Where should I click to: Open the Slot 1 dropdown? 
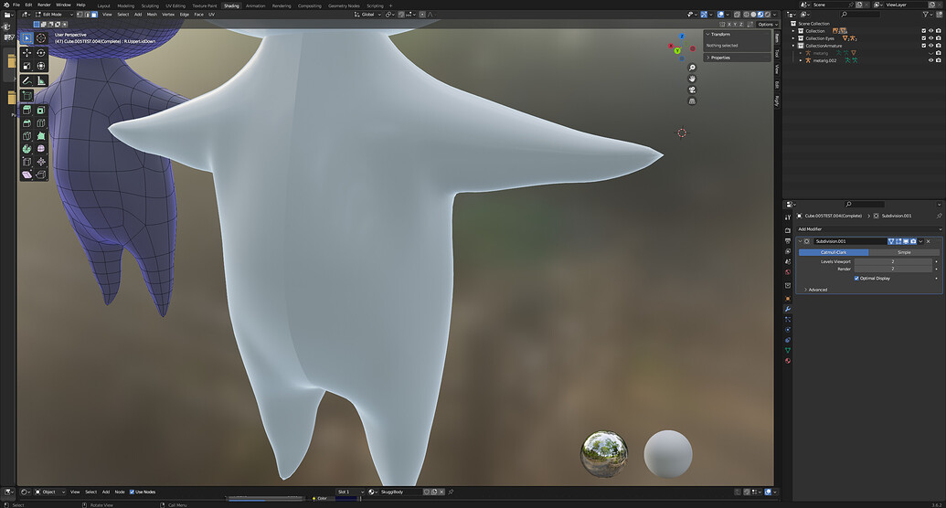pyautogui.click(x=350, y=492)
